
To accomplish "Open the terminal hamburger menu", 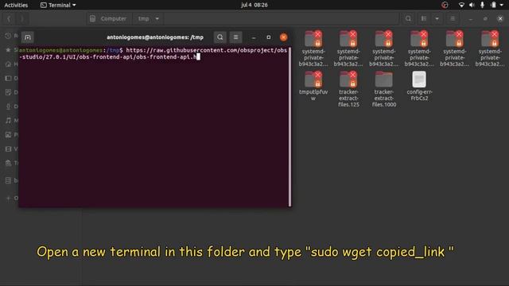I will (x=235, y=37).
